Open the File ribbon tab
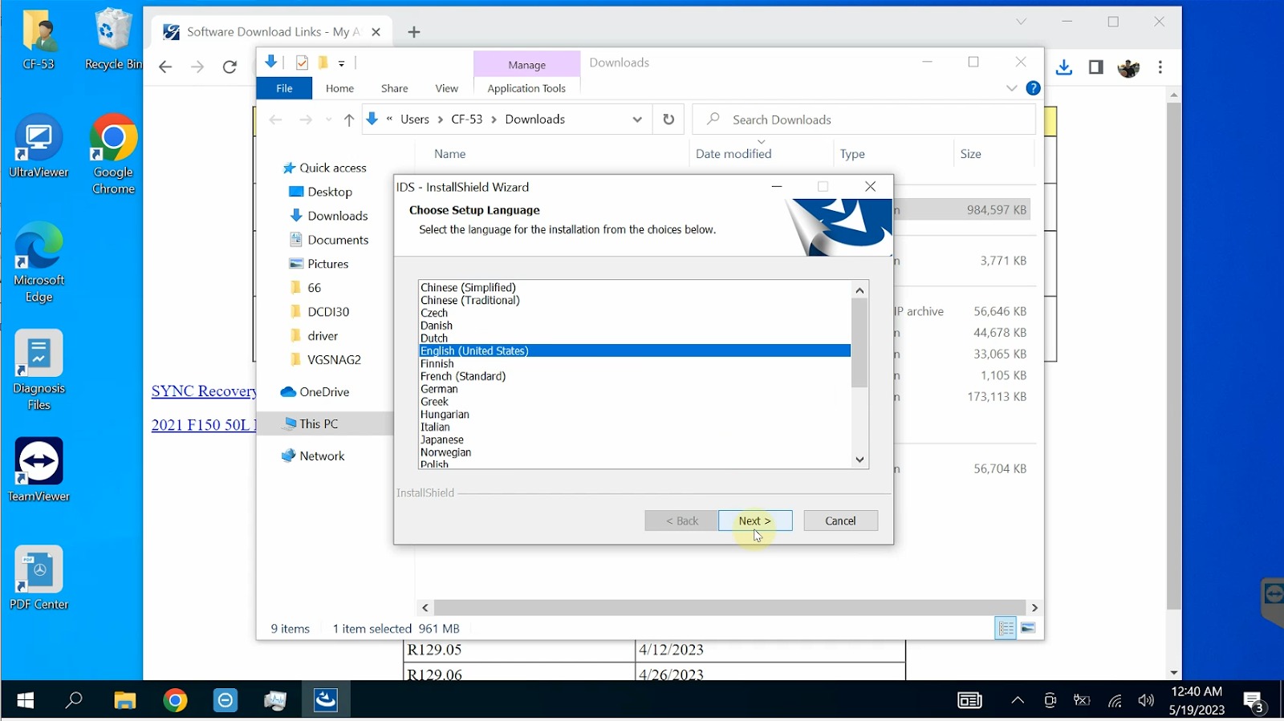The height and width of the screenshot is (721, 1284). [284, 88]
